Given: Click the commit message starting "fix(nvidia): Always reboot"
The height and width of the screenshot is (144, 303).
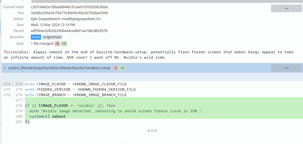Looking at the screenshot, I should click(x=149, y=55).
